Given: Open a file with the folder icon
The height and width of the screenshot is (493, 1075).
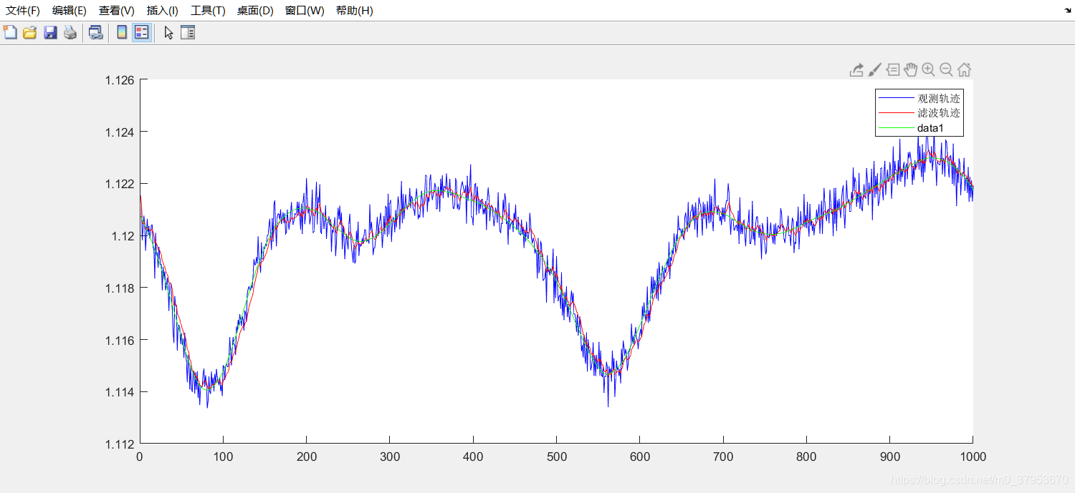Looking at the screenshot, I should 29,32.
